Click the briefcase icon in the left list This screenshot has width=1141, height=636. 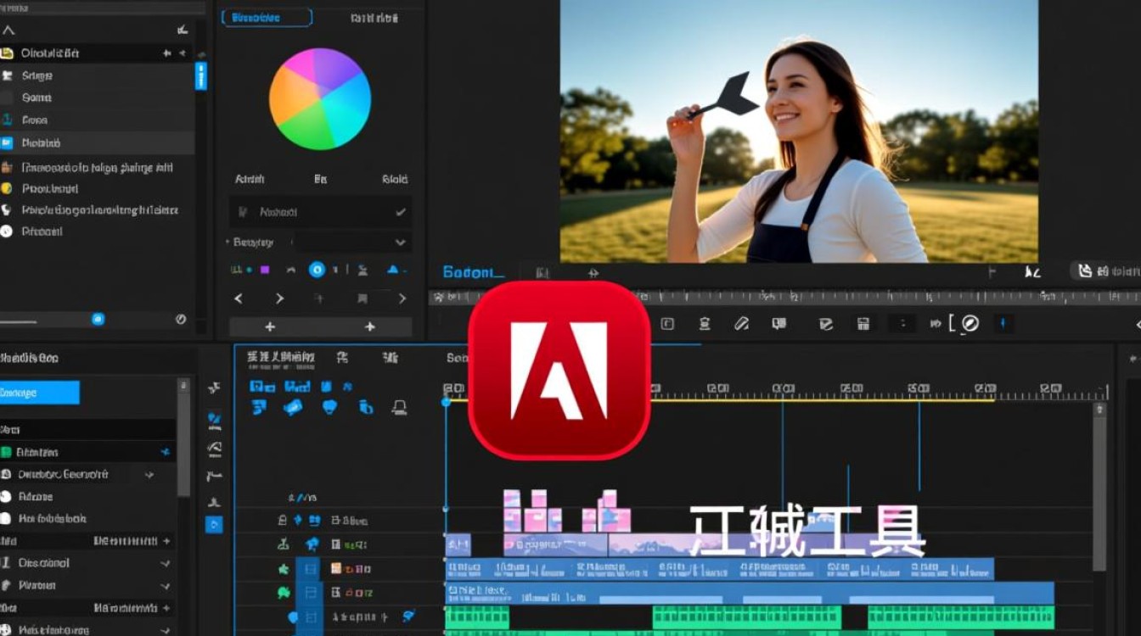click(x=7, y=167)
